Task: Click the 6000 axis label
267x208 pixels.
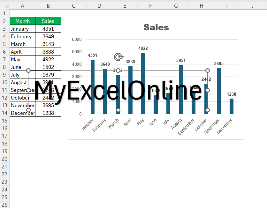Action: (x=77, y=39)
